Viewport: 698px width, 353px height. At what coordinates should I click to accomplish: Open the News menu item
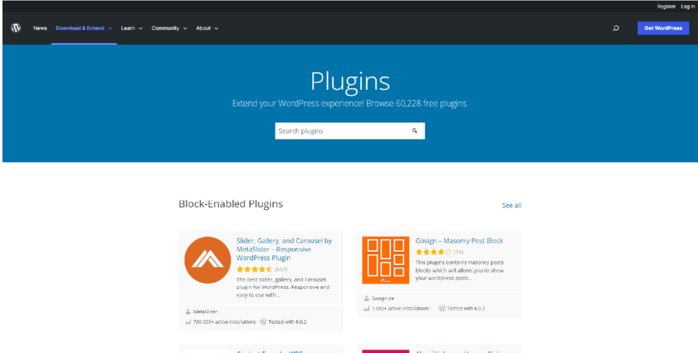pos(40,28)
